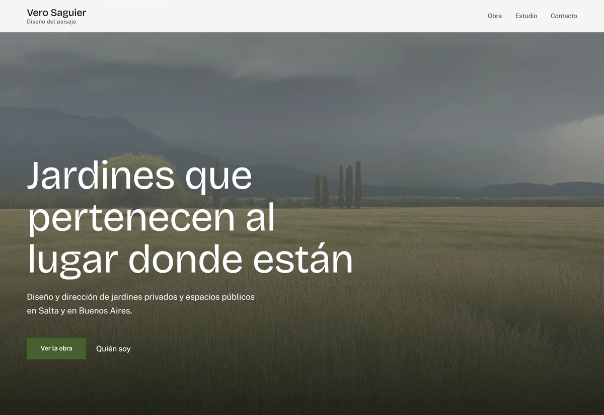Open the Contacto menu item
Screen dimensions: 604x415
[564, 16]
